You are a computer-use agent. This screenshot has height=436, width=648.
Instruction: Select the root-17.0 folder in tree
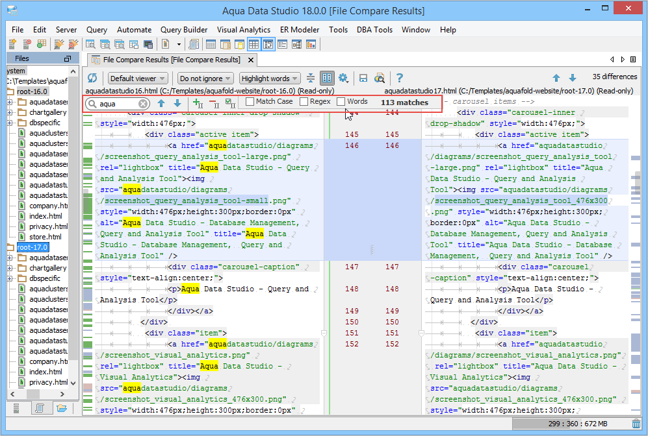(32, 247)
